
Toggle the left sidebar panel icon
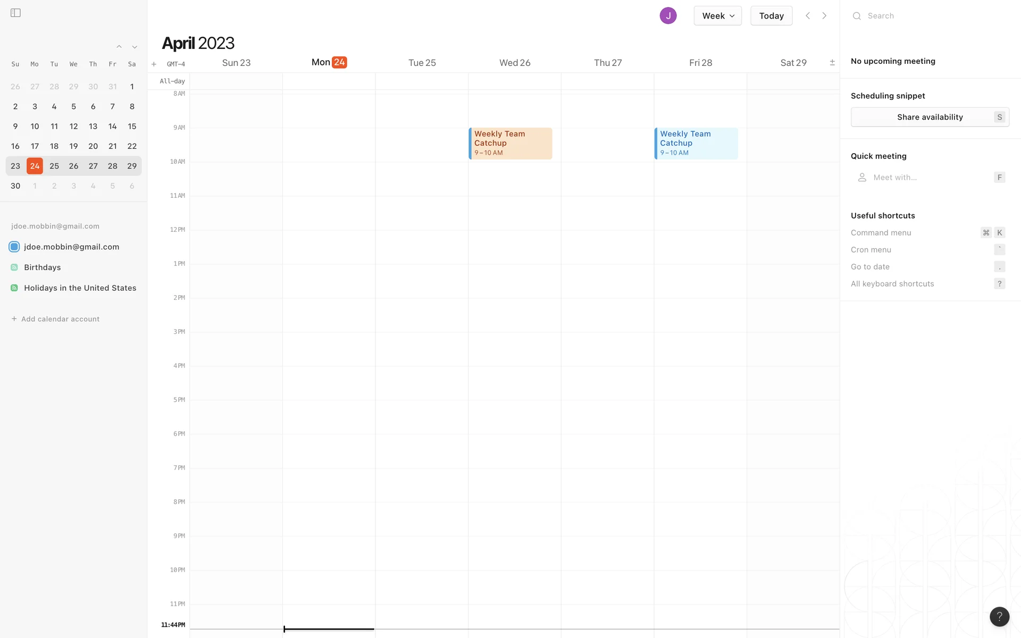point(15,13)
